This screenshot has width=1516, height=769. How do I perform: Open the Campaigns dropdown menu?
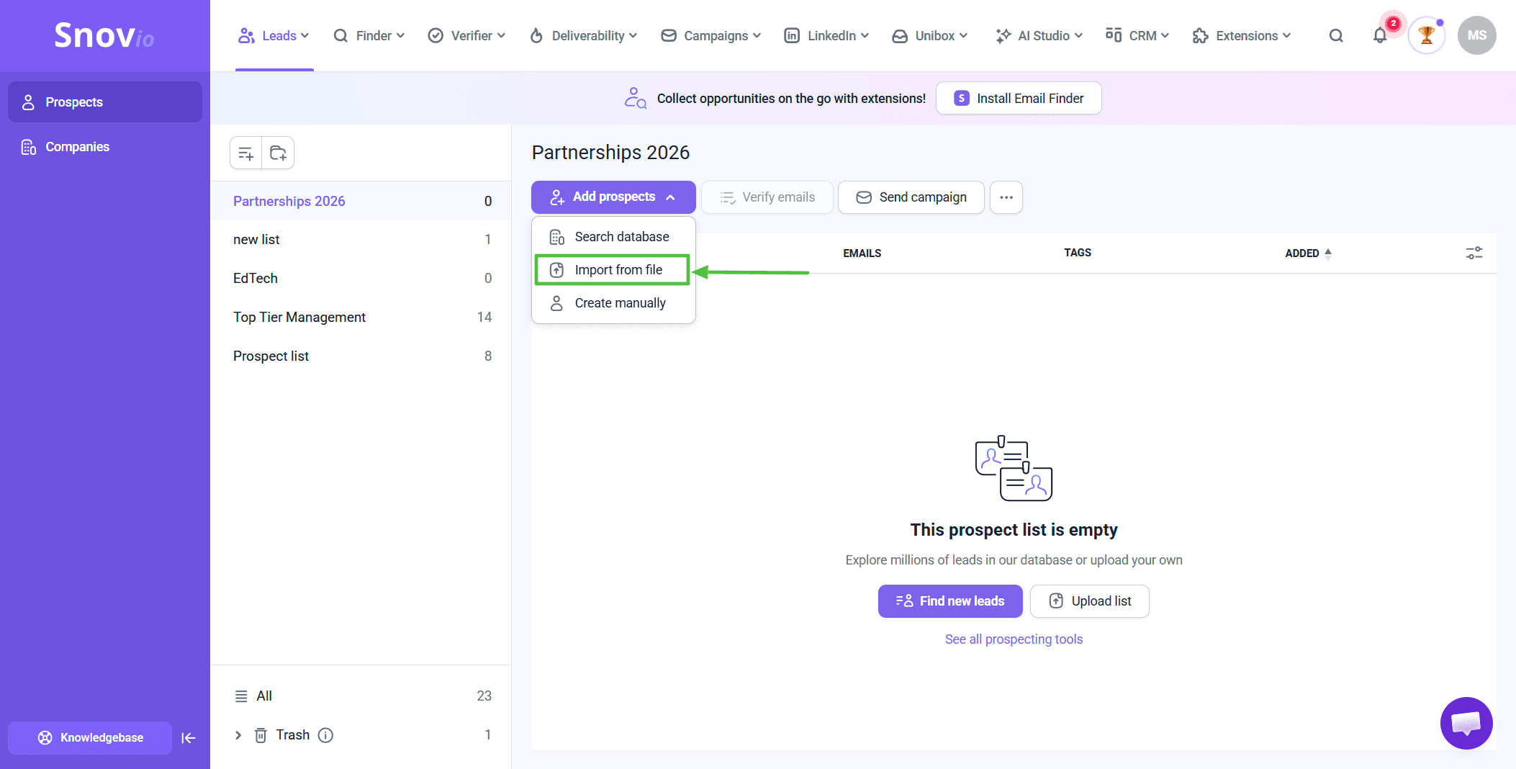pos(710,36)
